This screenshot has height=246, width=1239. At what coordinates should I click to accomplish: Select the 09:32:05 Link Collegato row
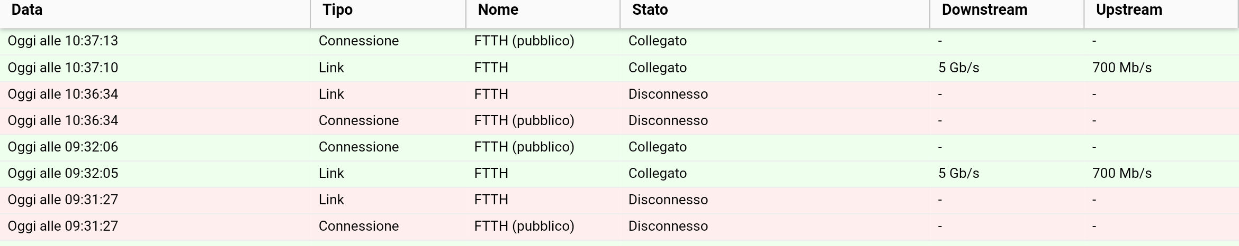click(619, 174)
